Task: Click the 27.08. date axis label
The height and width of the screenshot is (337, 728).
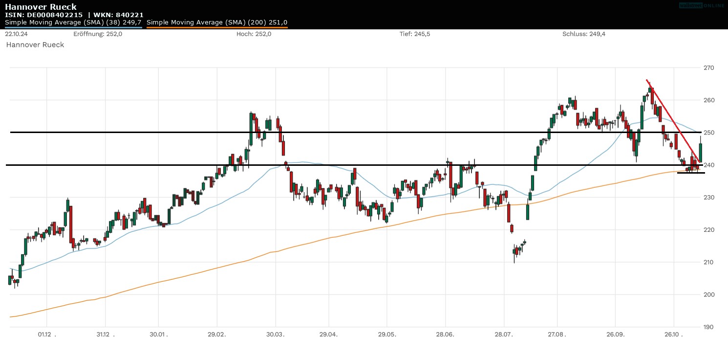Action: tap(557, 334)
